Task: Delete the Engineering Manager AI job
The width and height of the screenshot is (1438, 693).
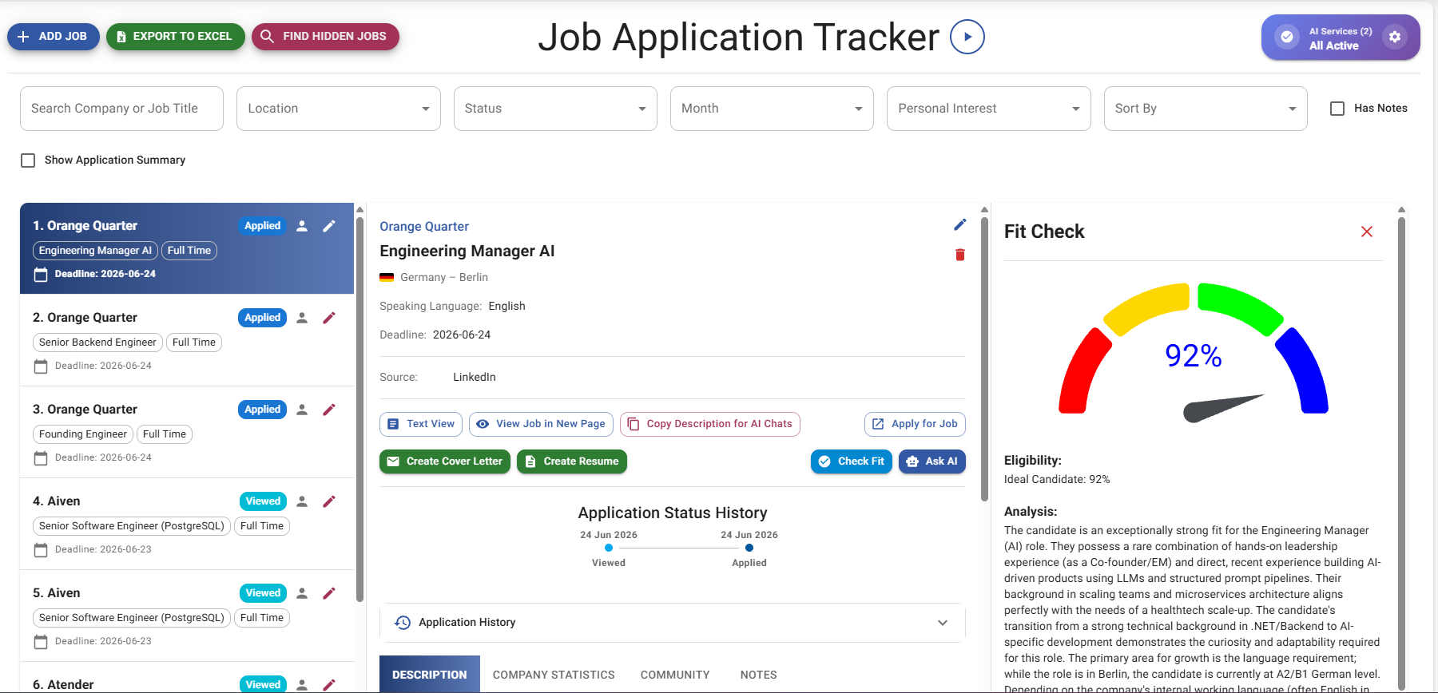Action: (959, 255)
